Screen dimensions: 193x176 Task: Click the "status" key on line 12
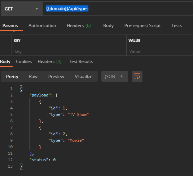39,160
